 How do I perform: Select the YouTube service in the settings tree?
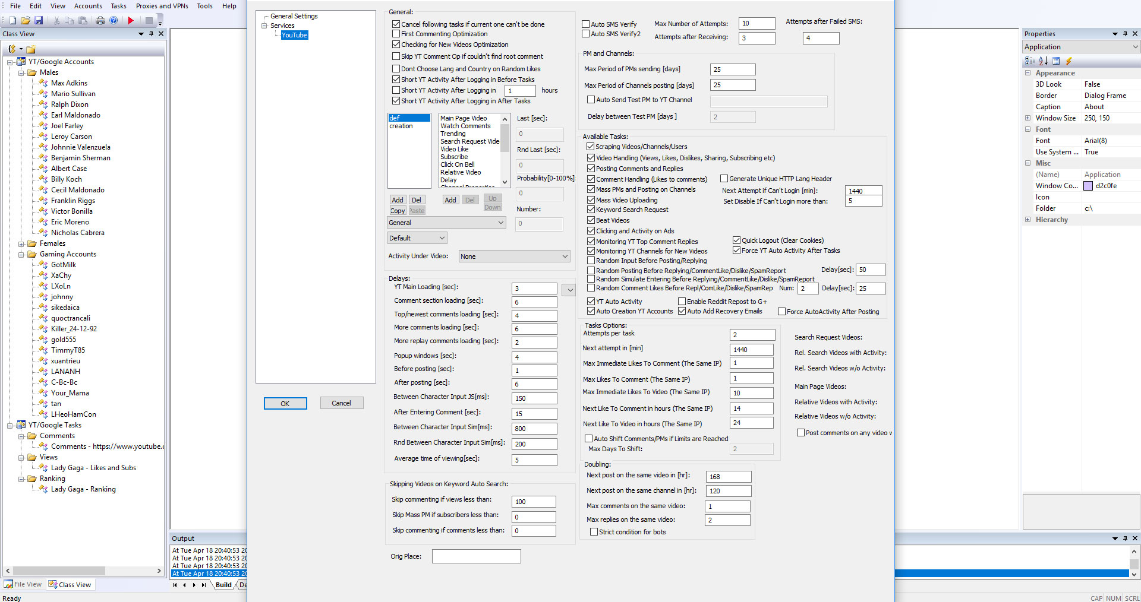coord(294,35)
